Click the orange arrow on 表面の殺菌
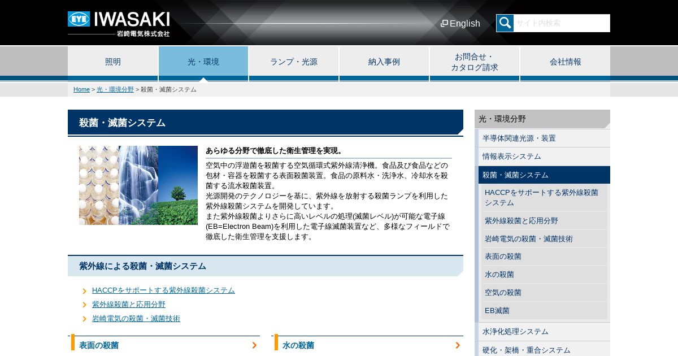The height and width of the screenshot is (356, 678). (x=254, y=345)
